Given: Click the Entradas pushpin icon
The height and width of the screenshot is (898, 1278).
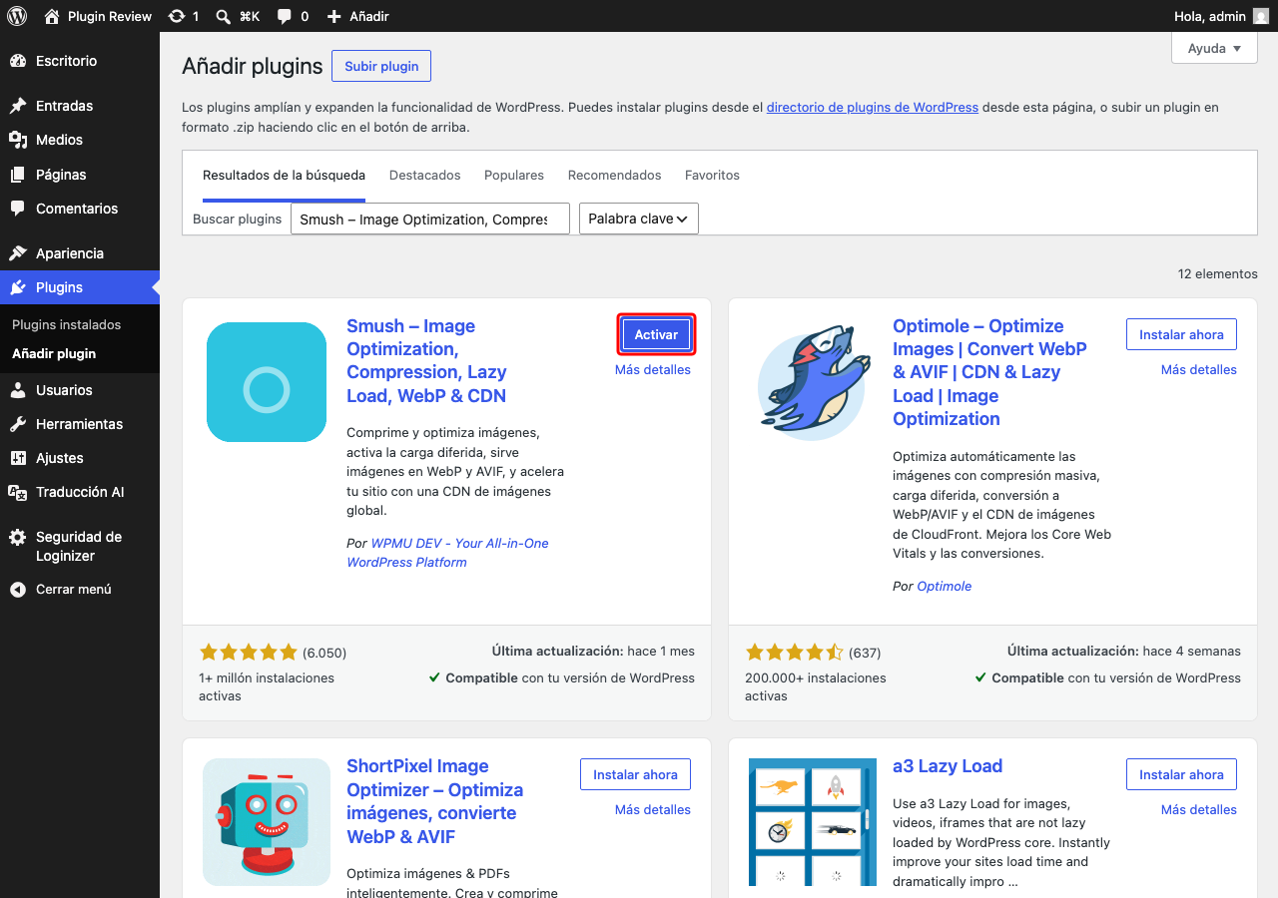Looking at the screenshot, I should coord(18,106).
